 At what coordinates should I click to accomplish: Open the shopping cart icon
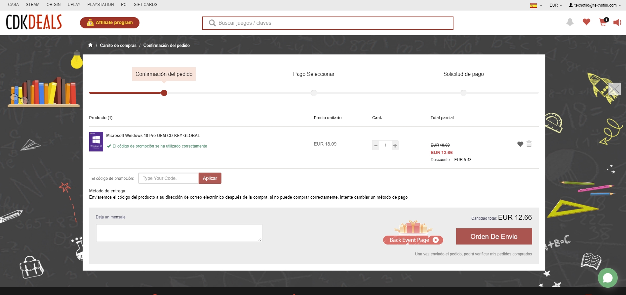[603, 22]
